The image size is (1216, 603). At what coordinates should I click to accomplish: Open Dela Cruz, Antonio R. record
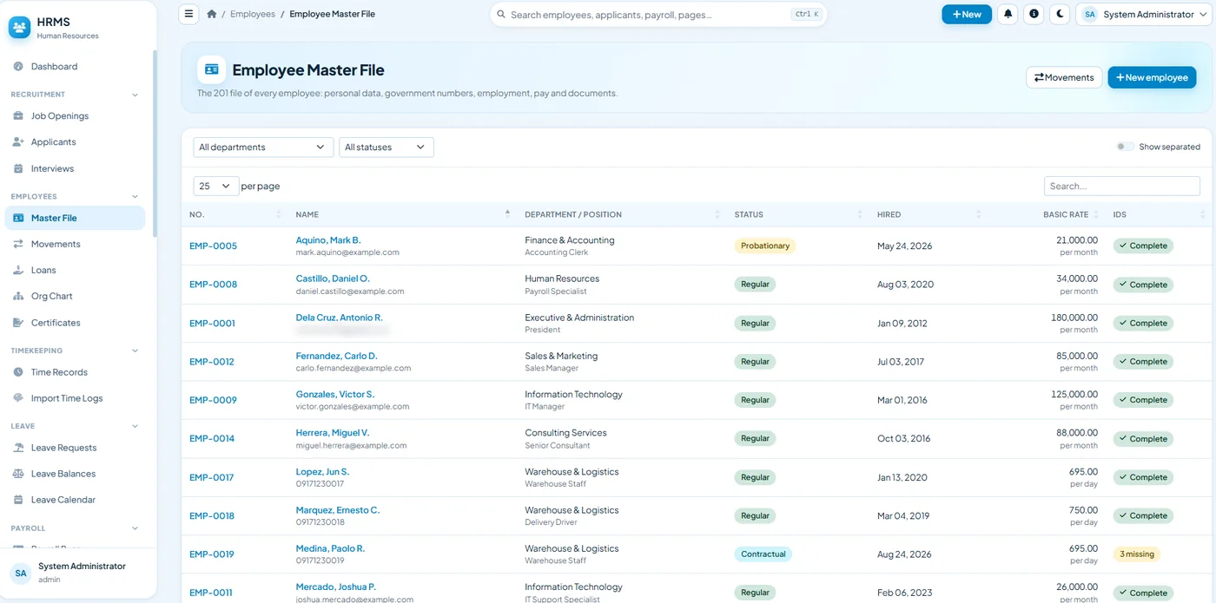[x=340, y=318]
